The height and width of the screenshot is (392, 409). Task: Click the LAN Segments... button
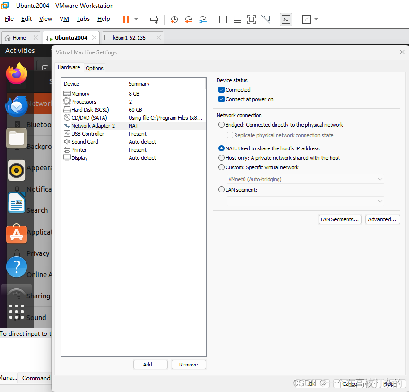(x=340, y=219)
